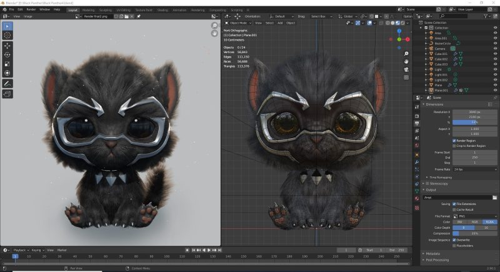Open the View Layer properties tab icon
Viewport: 500px width, 272px height.
tap(417, 131)
